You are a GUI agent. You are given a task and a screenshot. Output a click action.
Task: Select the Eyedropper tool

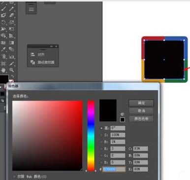click(3, 49)
